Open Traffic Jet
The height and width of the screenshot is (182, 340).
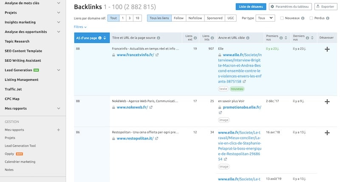13,89
